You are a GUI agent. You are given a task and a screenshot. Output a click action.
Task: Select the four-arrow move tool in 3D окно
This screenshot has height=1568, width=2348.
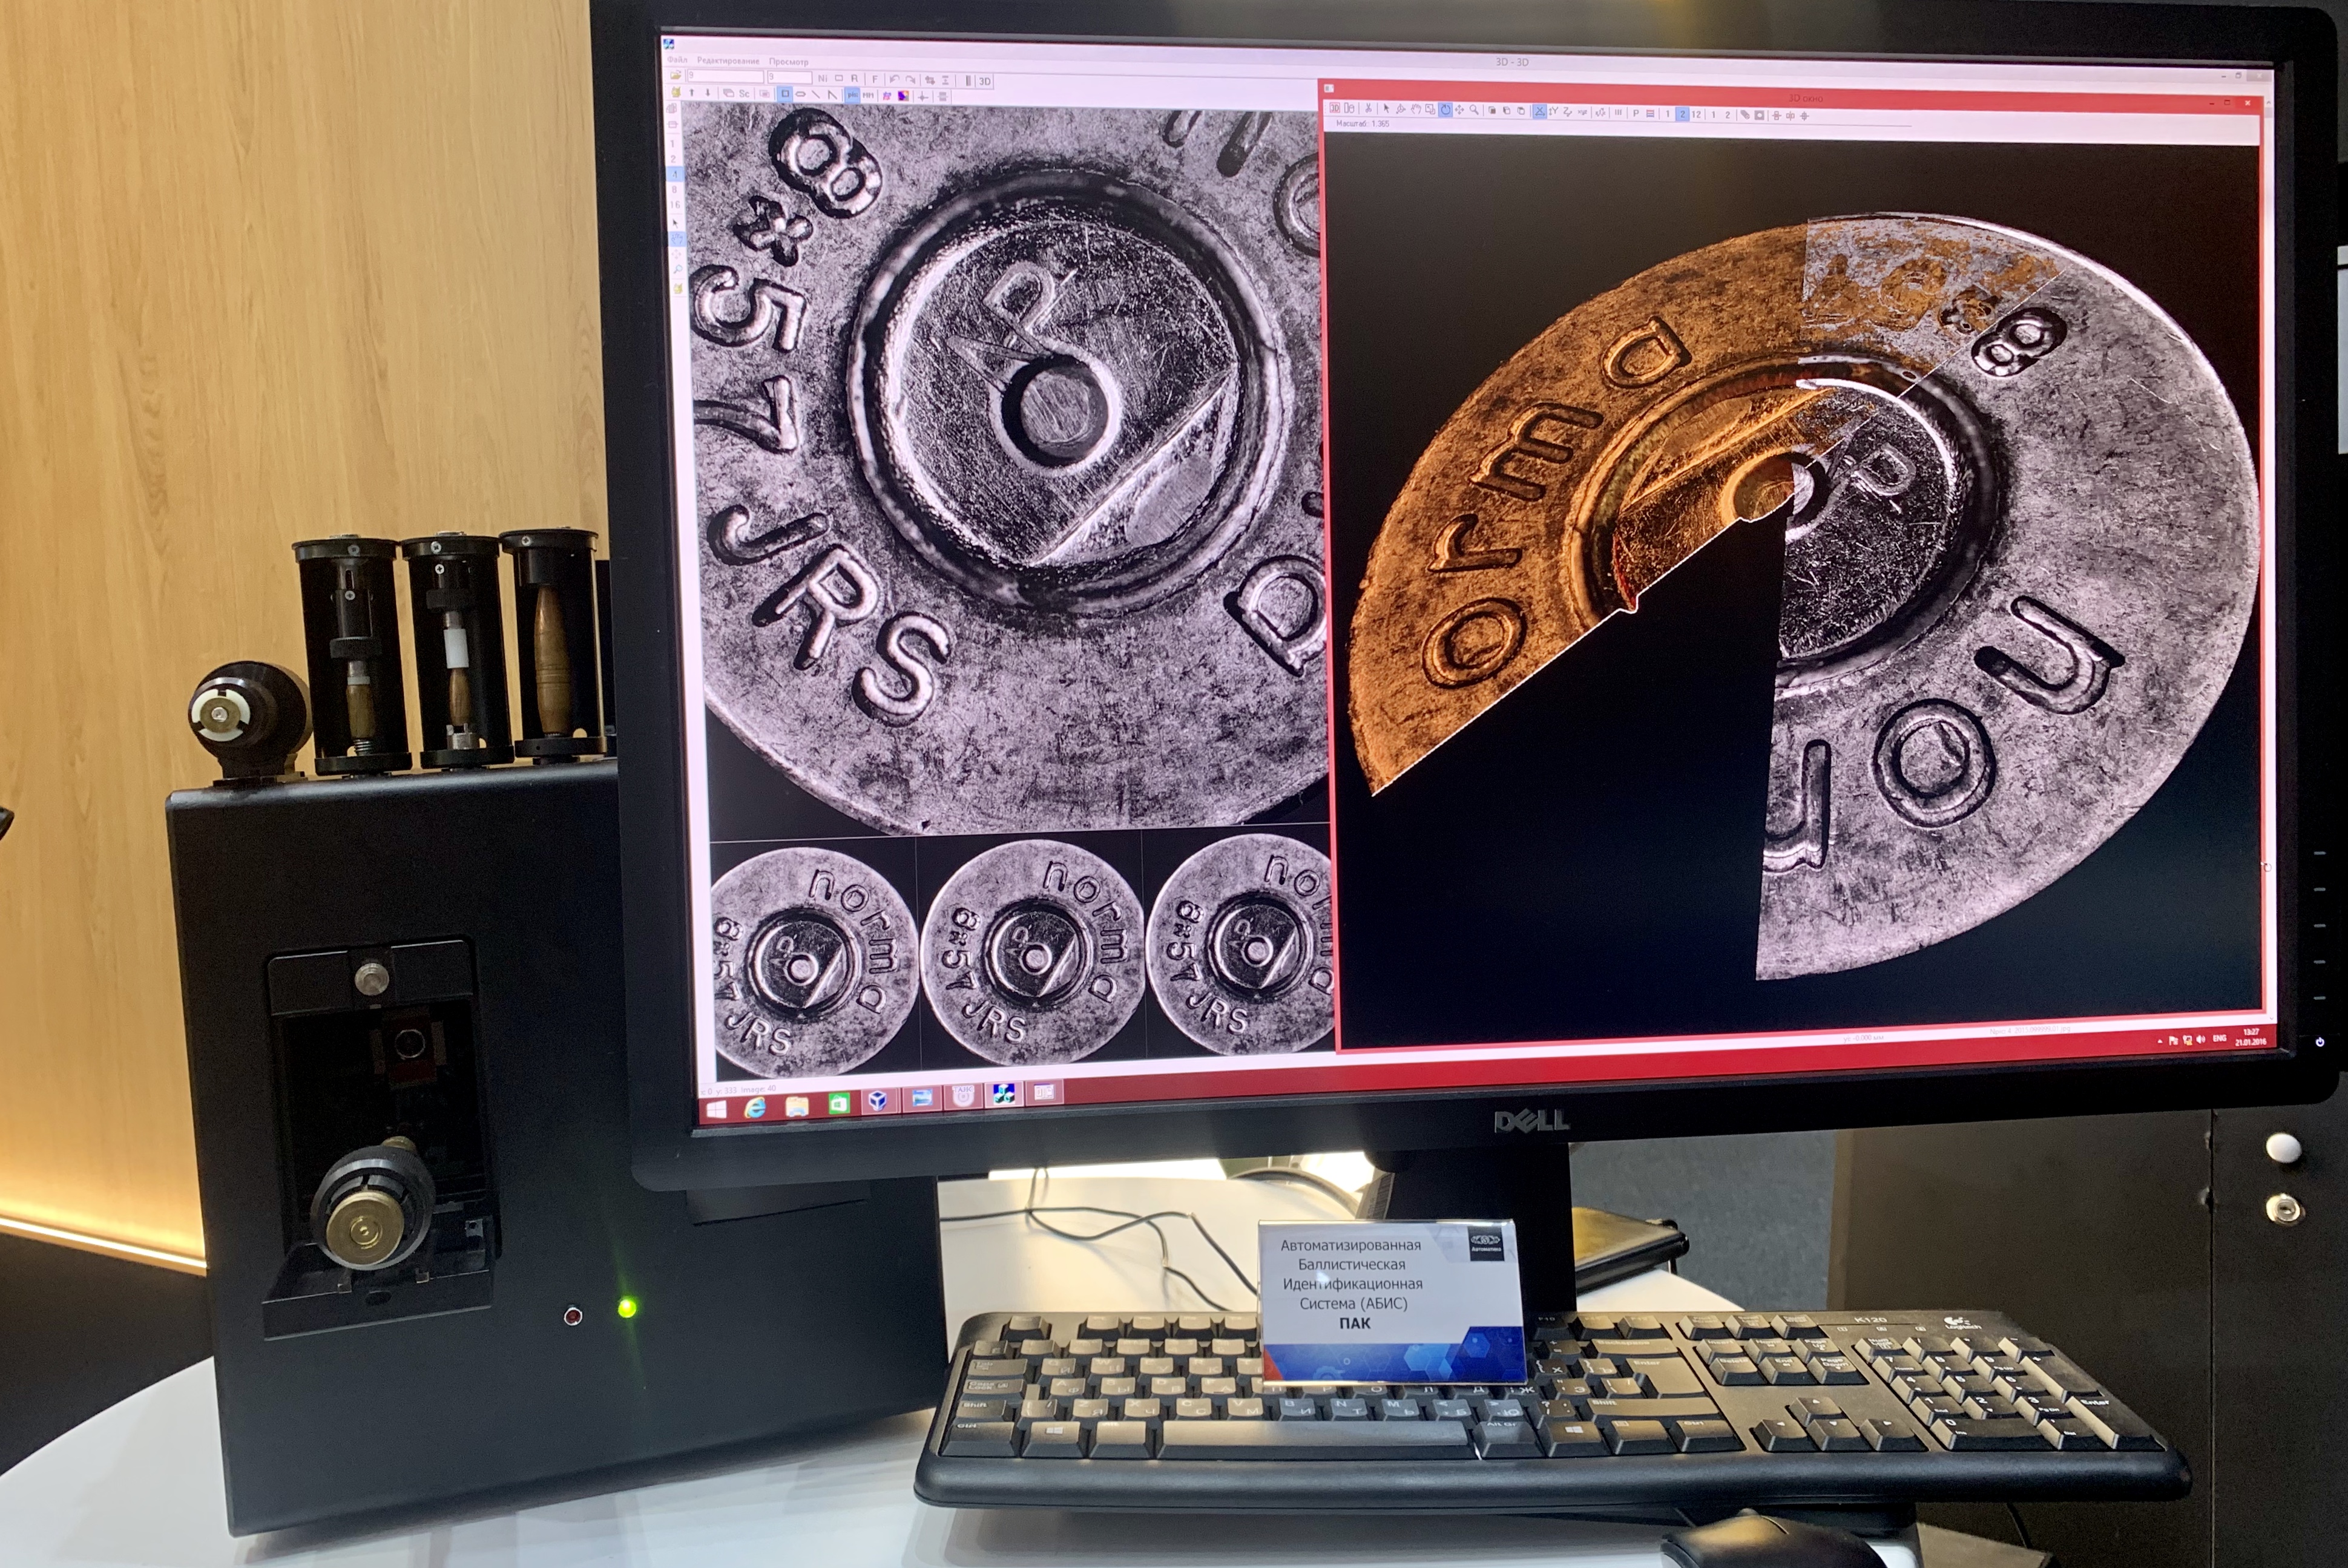pyautogui.click(x=1460, y=110)
